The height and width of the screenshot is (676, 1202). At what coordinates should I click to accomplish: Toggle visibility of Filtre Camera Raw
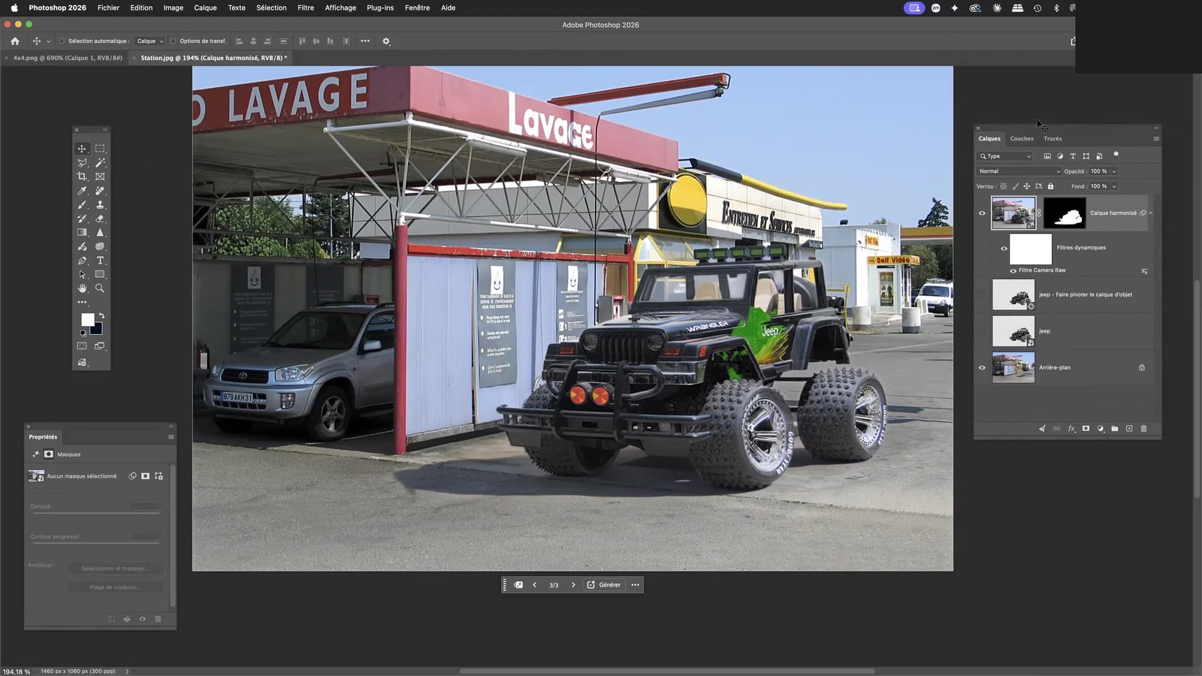coord(1013,270)
